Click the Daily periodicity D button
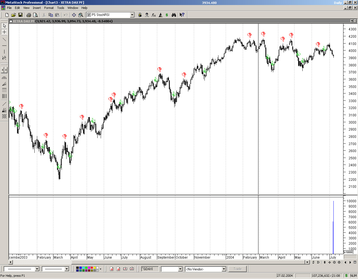Viewport: 358px width, 279px height. pos(318,262)
